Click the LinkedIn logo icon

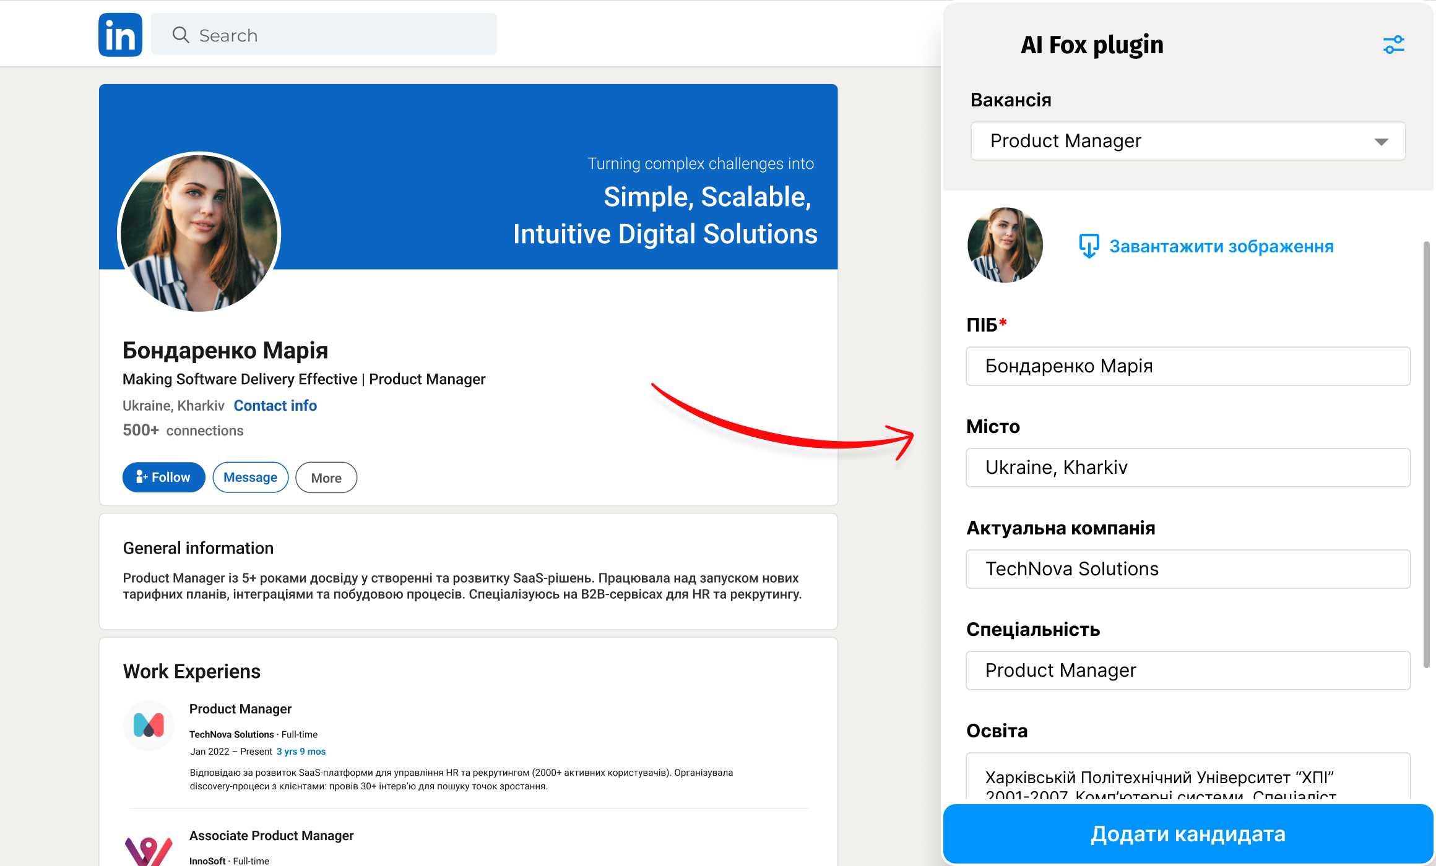point(120,35)
